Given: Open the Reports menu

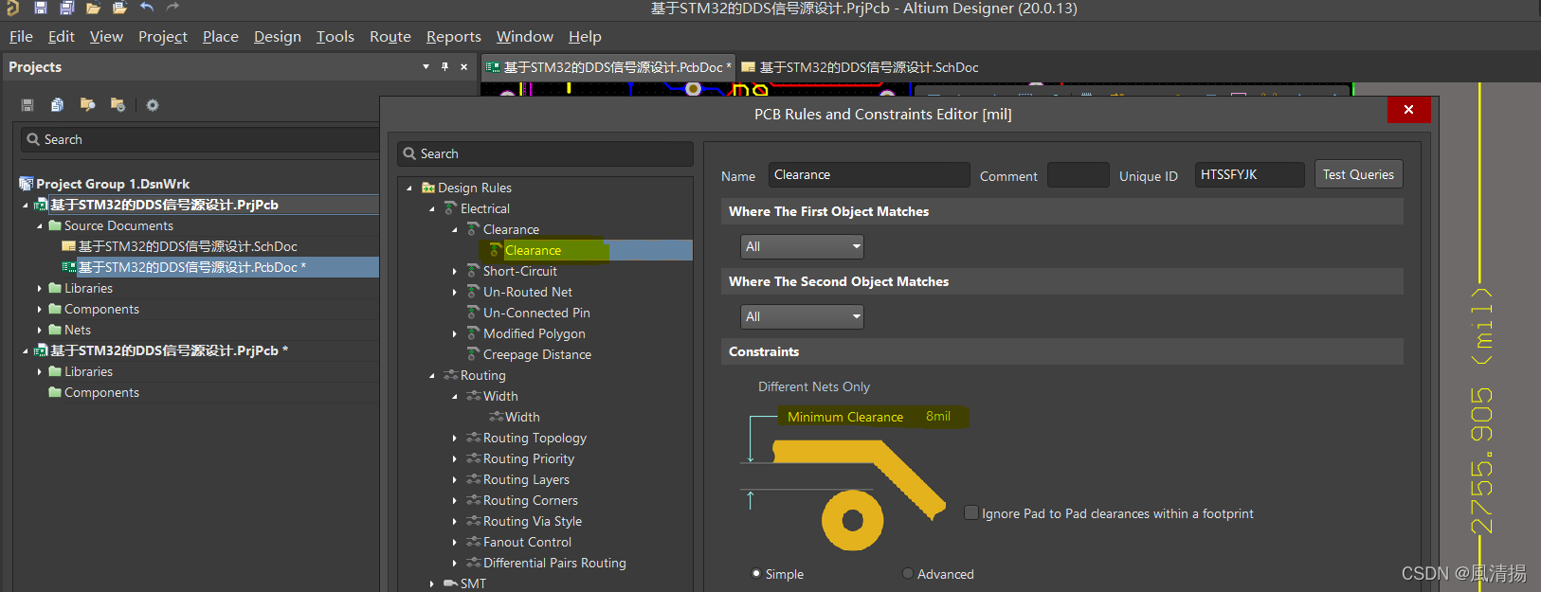Looking at the screenshot, I should coord(454,36).
